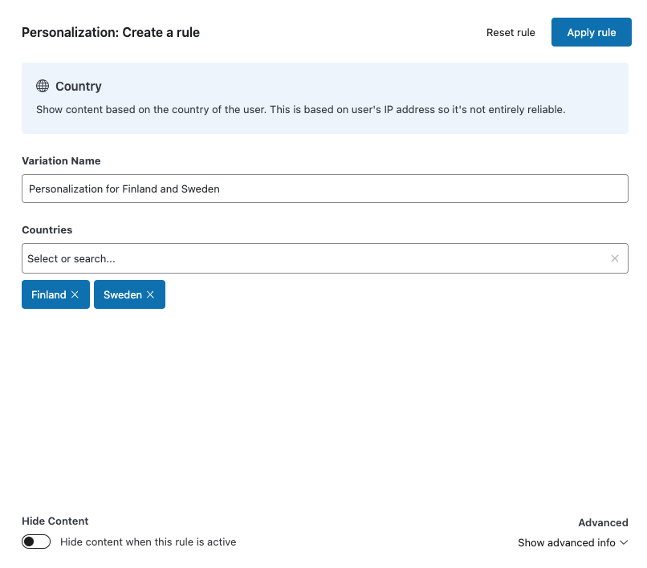
Task: Select the Sweden chip label
Action: tap(122, 294)
